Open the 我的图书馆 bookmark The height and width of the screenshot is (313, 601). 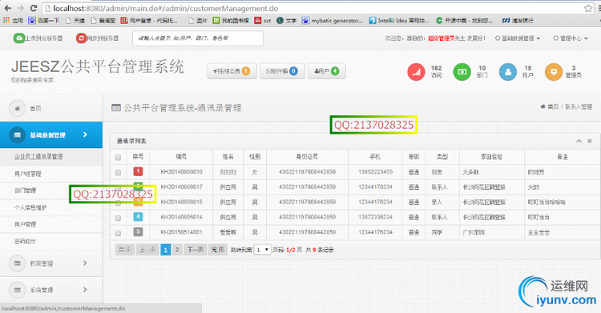coord(231,20)
